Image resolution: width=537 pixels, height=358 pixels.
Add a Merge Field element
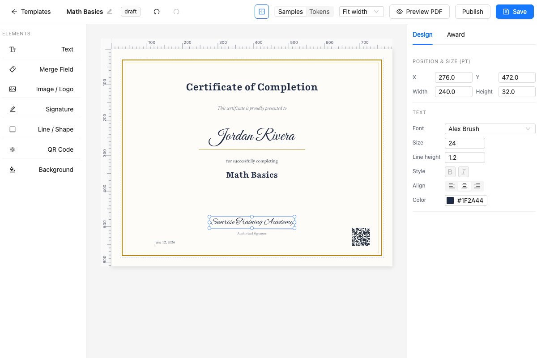(x=41, y=69)
